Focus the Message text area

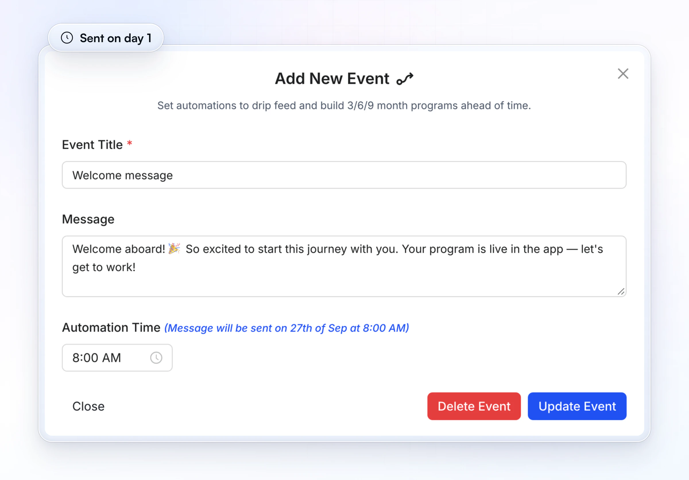(x=344, y=266)
